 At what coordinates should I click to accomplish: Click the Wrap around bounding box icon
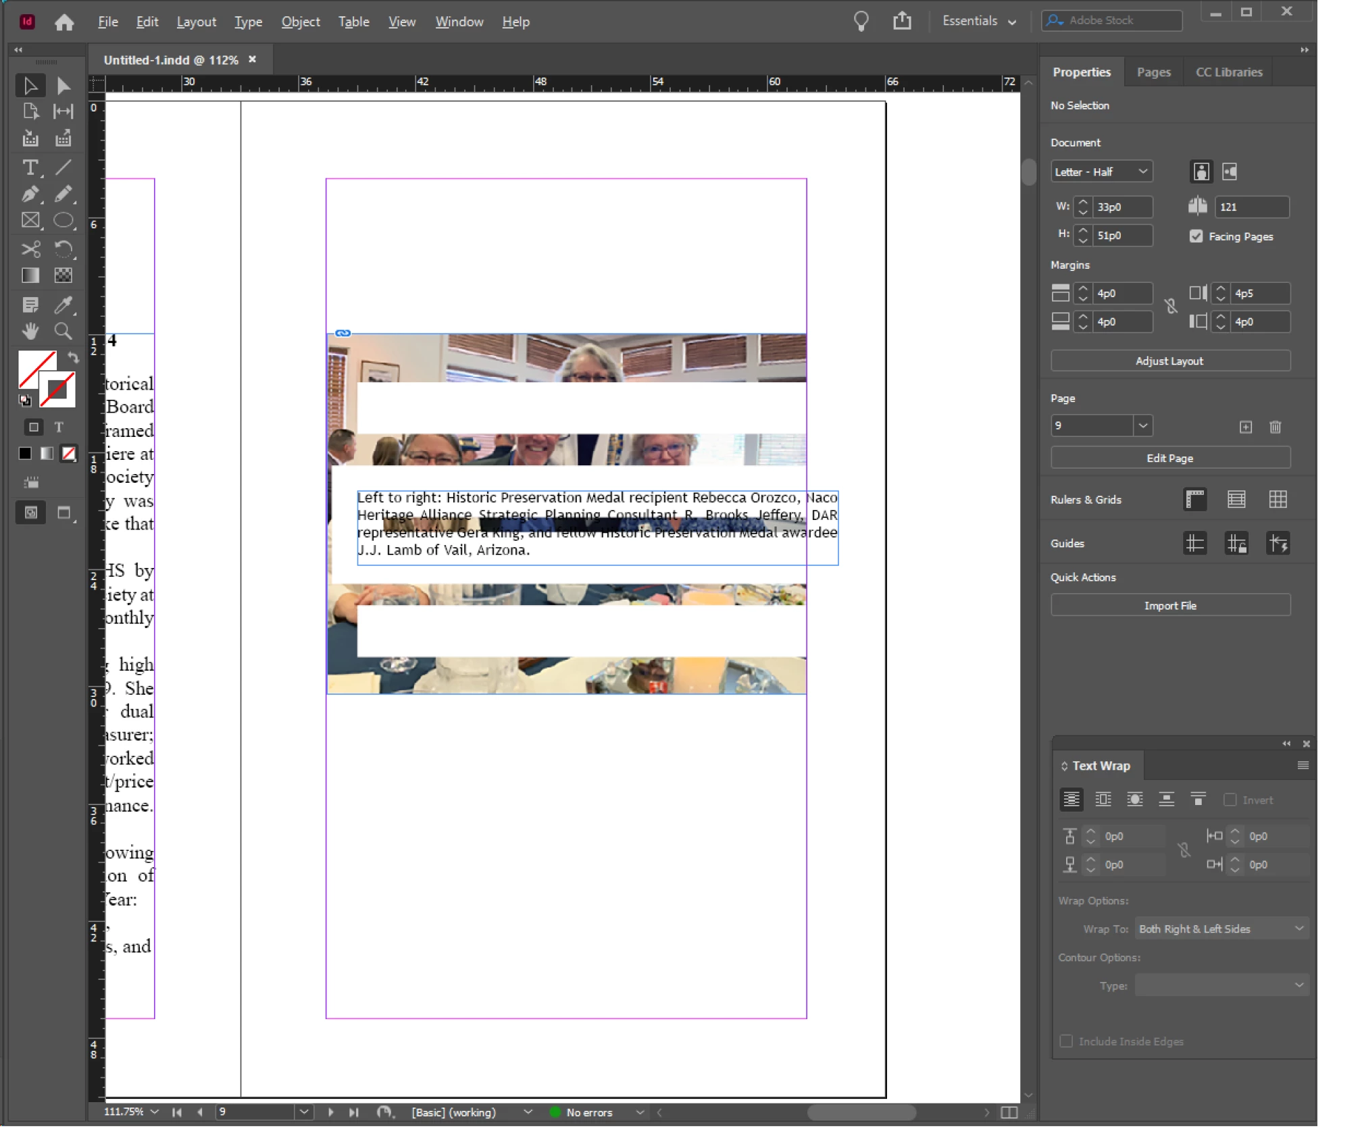click(x=1103, y=800)
